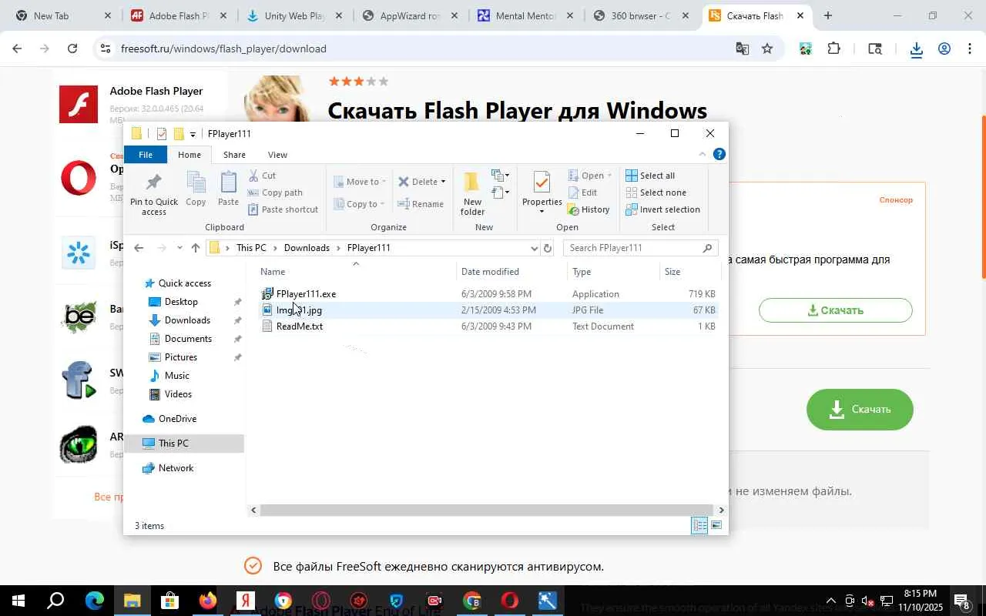Switch to the Mental Mentor browser tab
Image resolution: width=986 pixels, height=616 pixels.
[x=525, y=15]
